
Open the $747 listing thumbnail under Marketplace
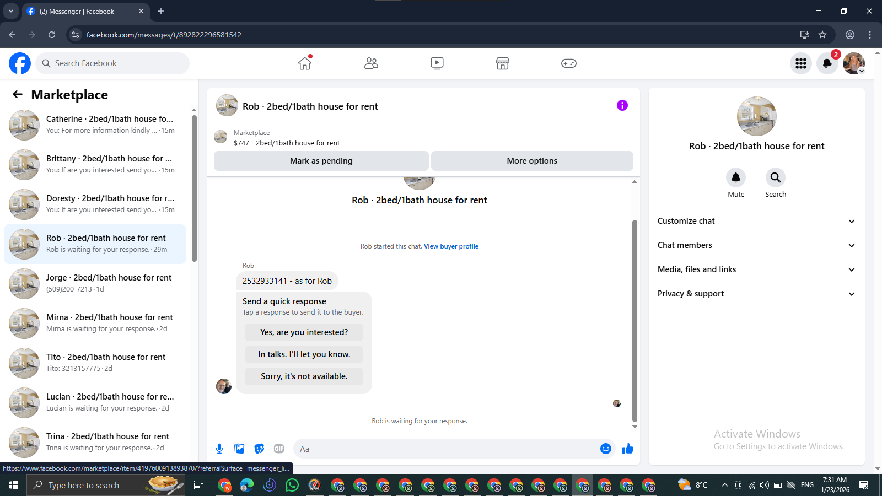(220, 137)
